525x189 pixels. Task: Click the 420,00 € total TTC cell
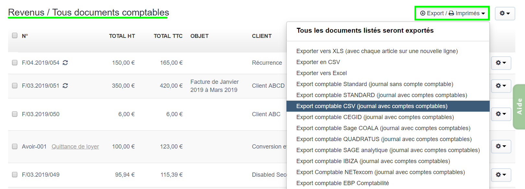171,86
